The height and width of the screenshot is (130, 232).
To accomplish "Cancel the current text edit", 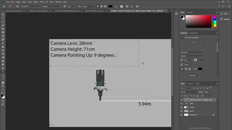I will pos(127,6).
